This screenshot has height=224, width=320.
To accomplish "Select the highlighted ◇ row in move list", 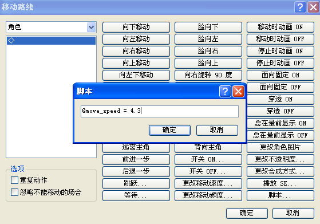I will click(51, 41).
